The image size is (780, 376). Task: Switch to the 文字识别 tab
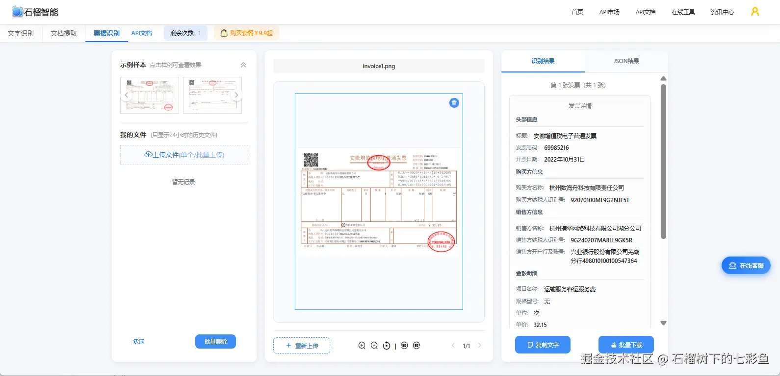(21, 33)
